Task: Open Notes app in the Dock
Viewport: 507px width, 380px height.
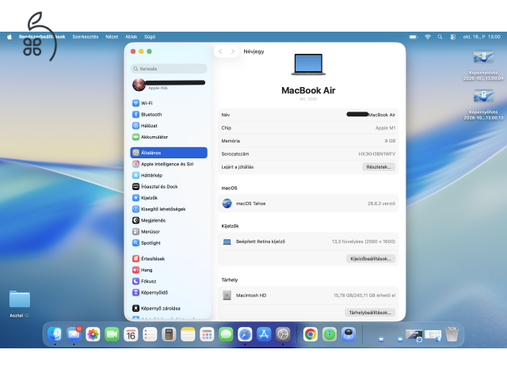Action: tap(188, 334)
